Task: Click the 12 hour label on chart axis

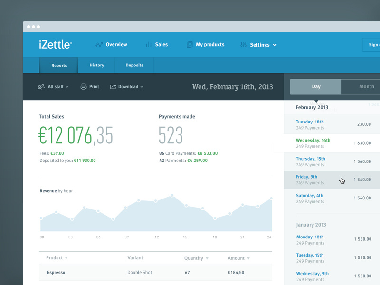Action: [157, 237]
